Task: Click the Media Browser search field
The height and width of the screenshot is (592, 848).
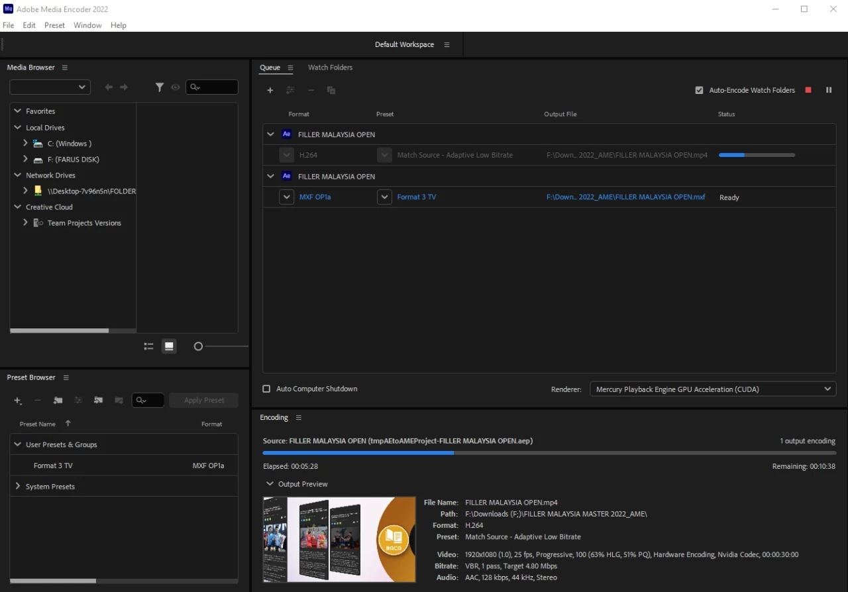Action: click(x=212, y=87)
